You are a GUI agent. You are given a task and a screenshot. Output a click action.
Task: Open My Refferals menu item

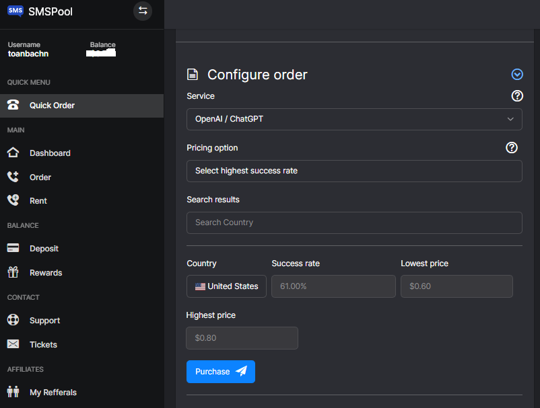tap(53, 393)
